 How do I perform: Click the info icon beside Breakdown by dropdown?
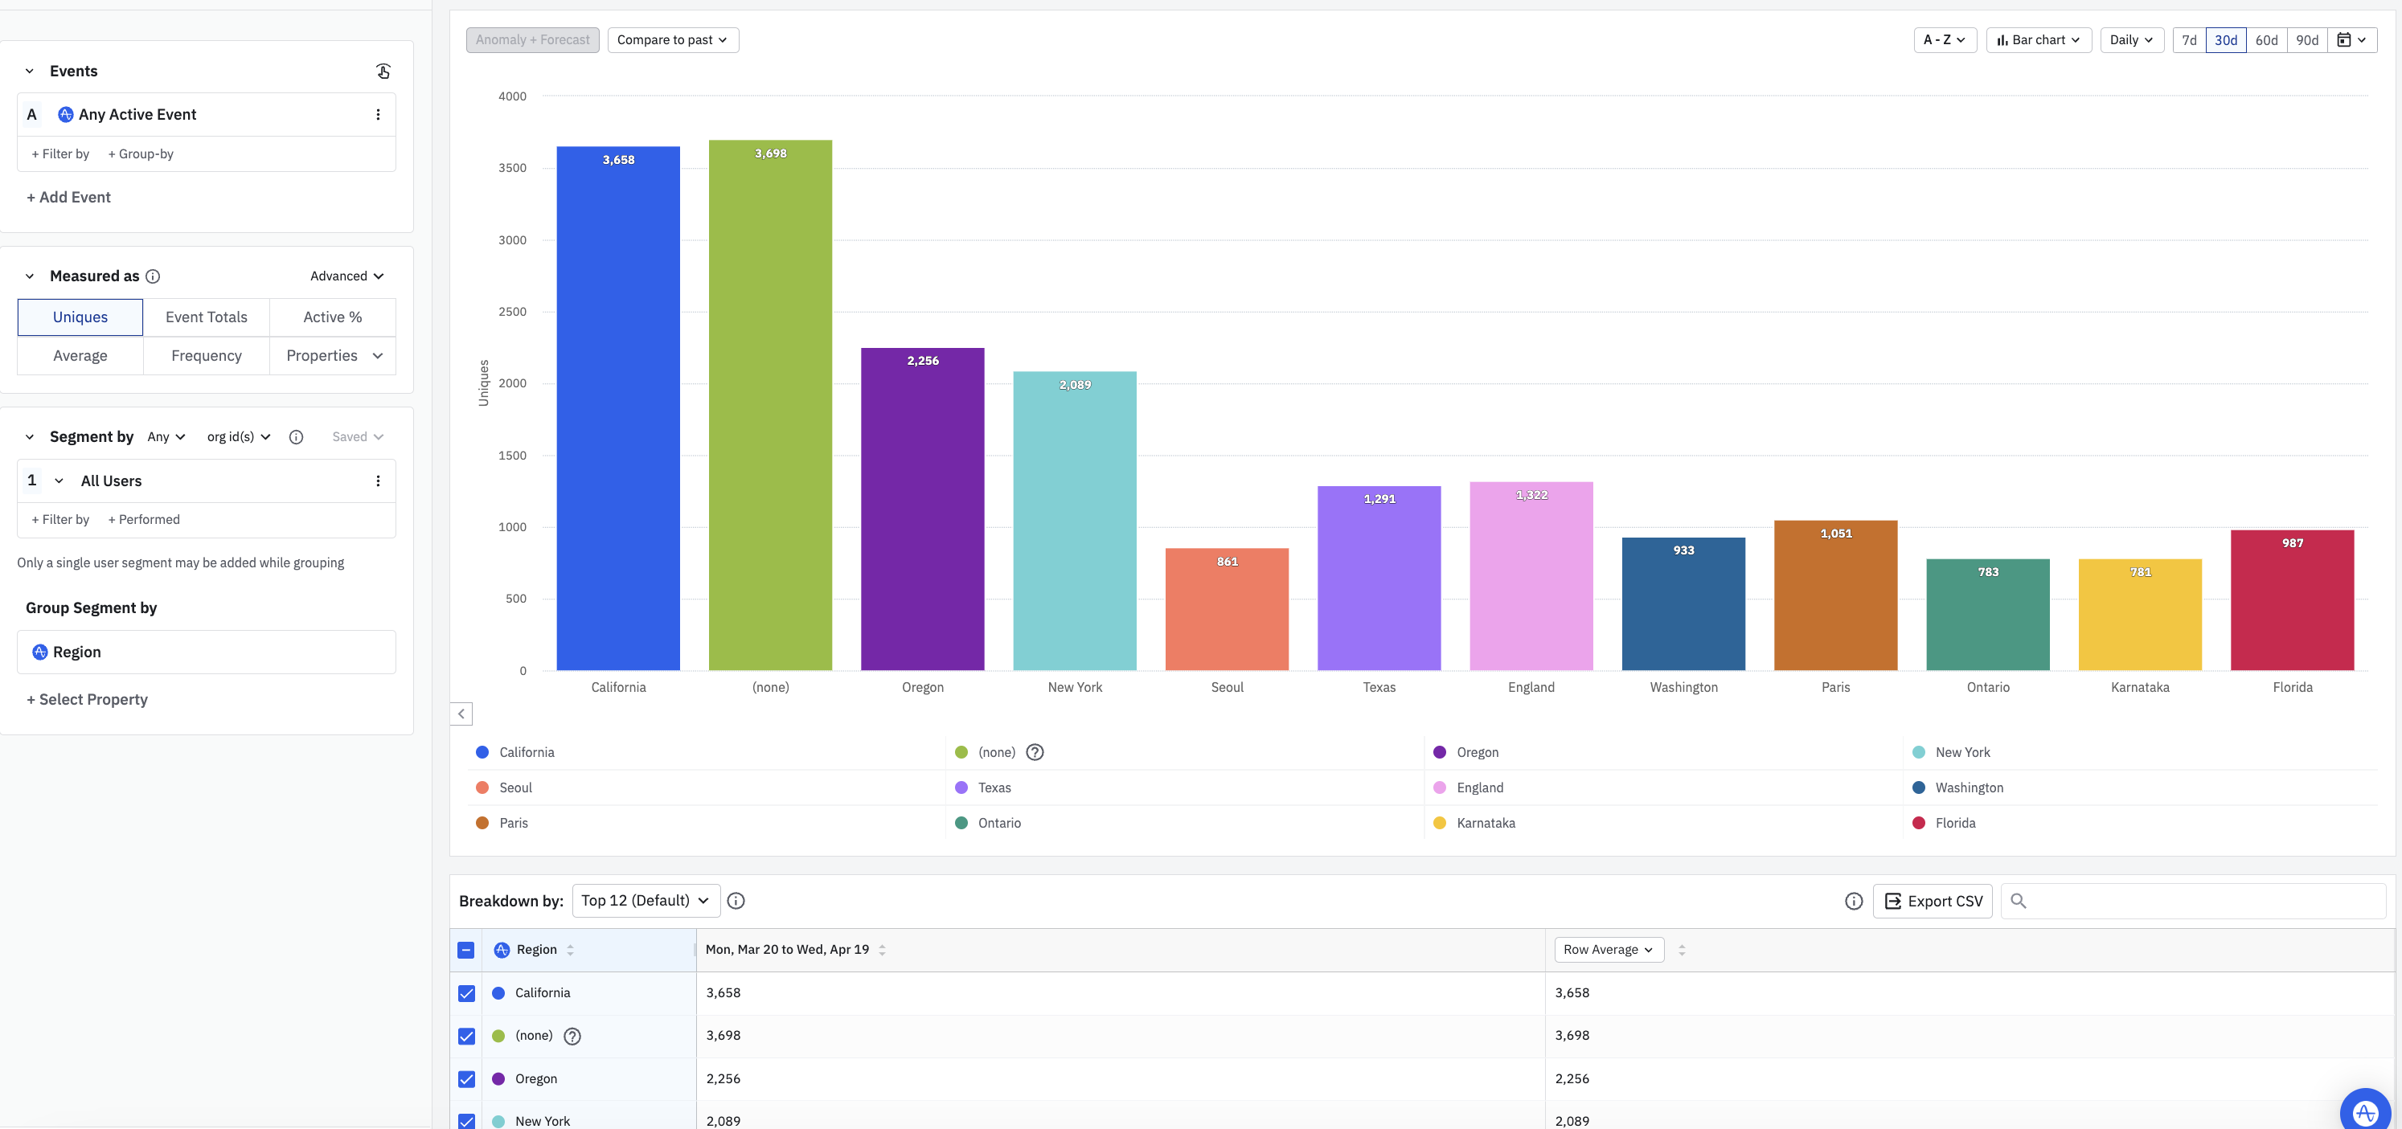736,901
